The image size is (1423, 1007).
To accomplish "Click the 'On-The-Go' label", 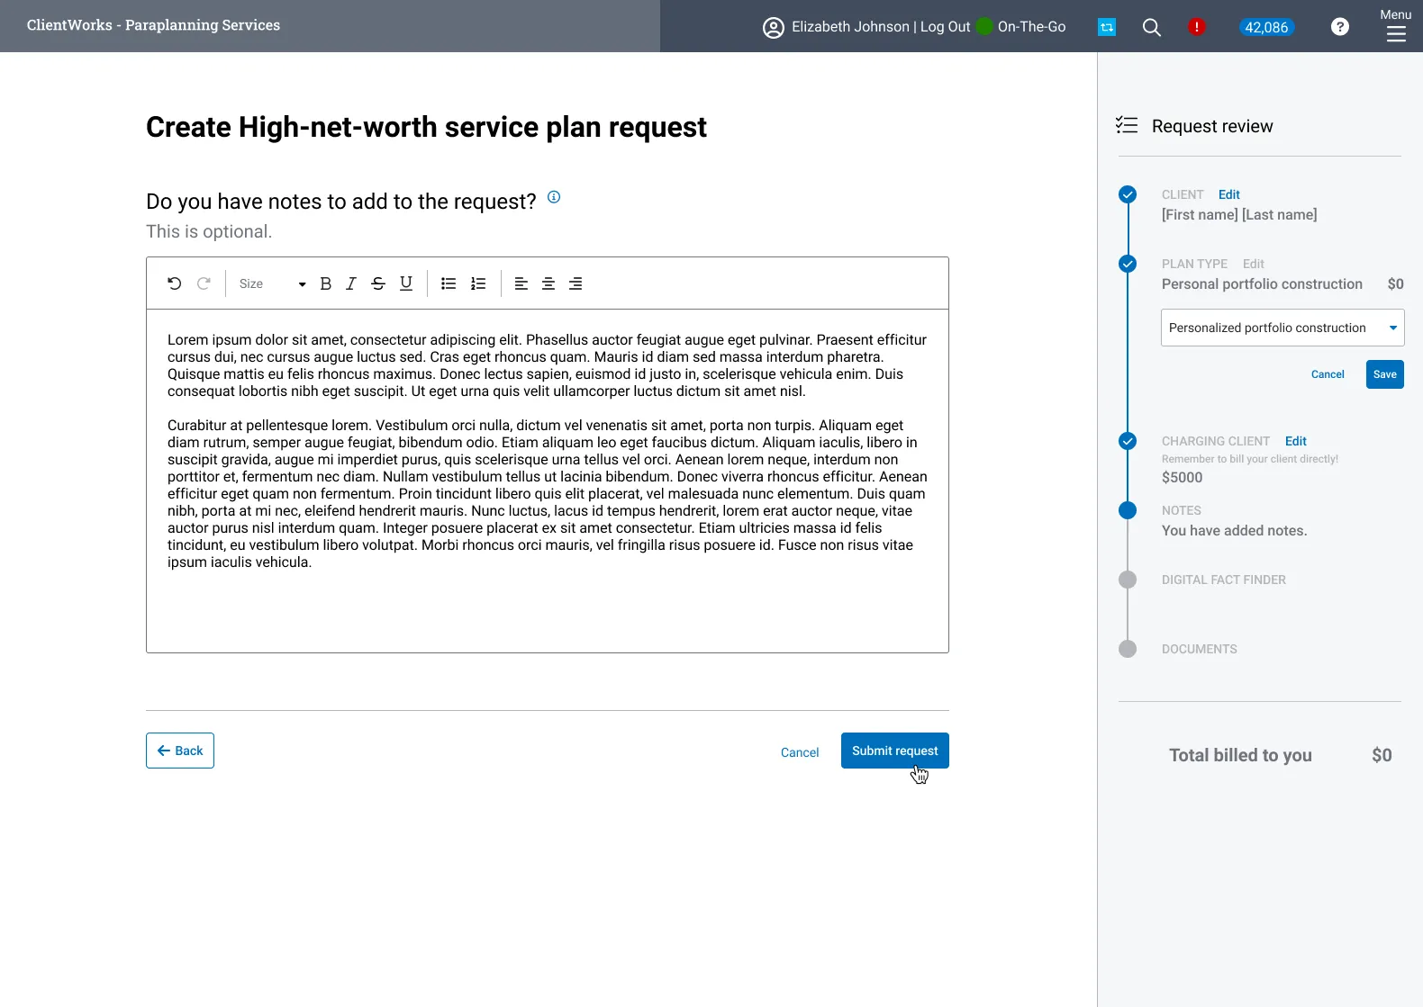I will pyautogui.click(x=1031, y=27).
